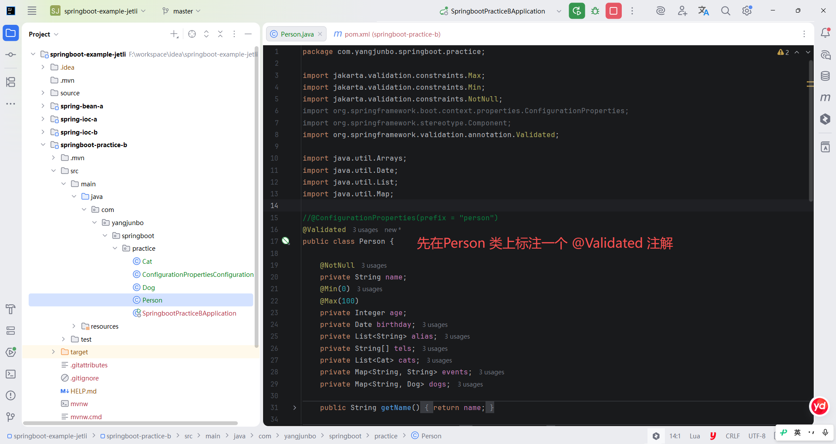Select opened file target icon
The height and width of the screenshot is (444, 836).
[192, 34]
